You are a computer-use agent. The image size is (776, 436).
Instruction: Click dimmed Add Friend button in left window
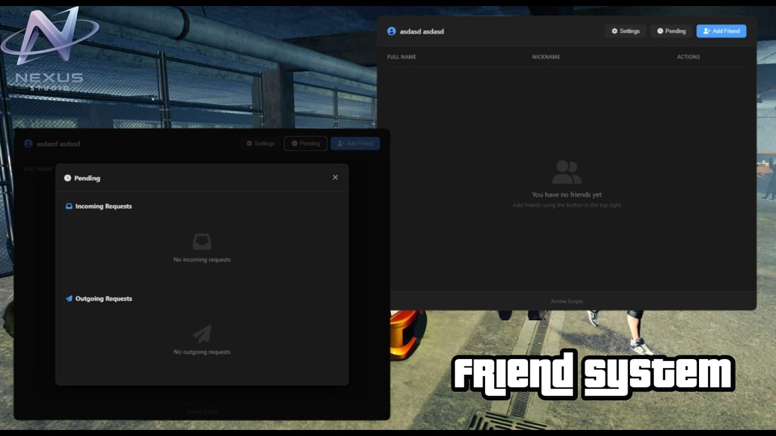pos(355,144)
